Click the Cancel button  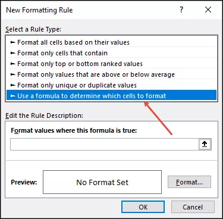coord(193,207)
